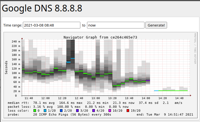Screen dimensions: 200x122
Task: Click the 'Google DNS 8.8.8.8' heading
Action: pos(42,8)
